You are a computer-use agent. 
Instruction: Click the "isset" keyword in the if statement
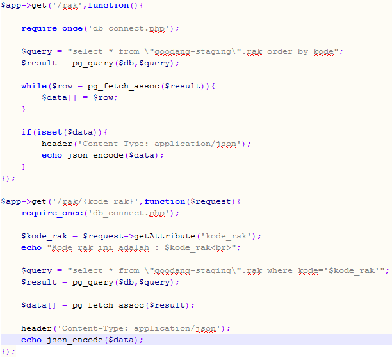(49, 132)
